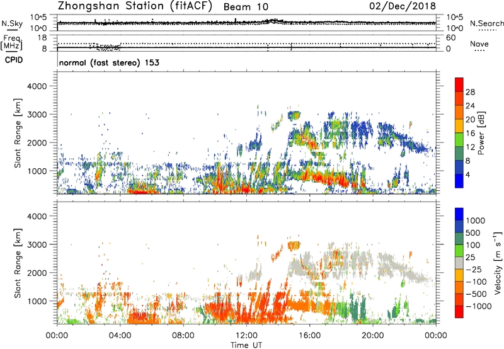Viewport: 504px width, 349px height.
Task: Click the title 'Zhongshan Station (fitACF)'
Action: pos(135,6)
